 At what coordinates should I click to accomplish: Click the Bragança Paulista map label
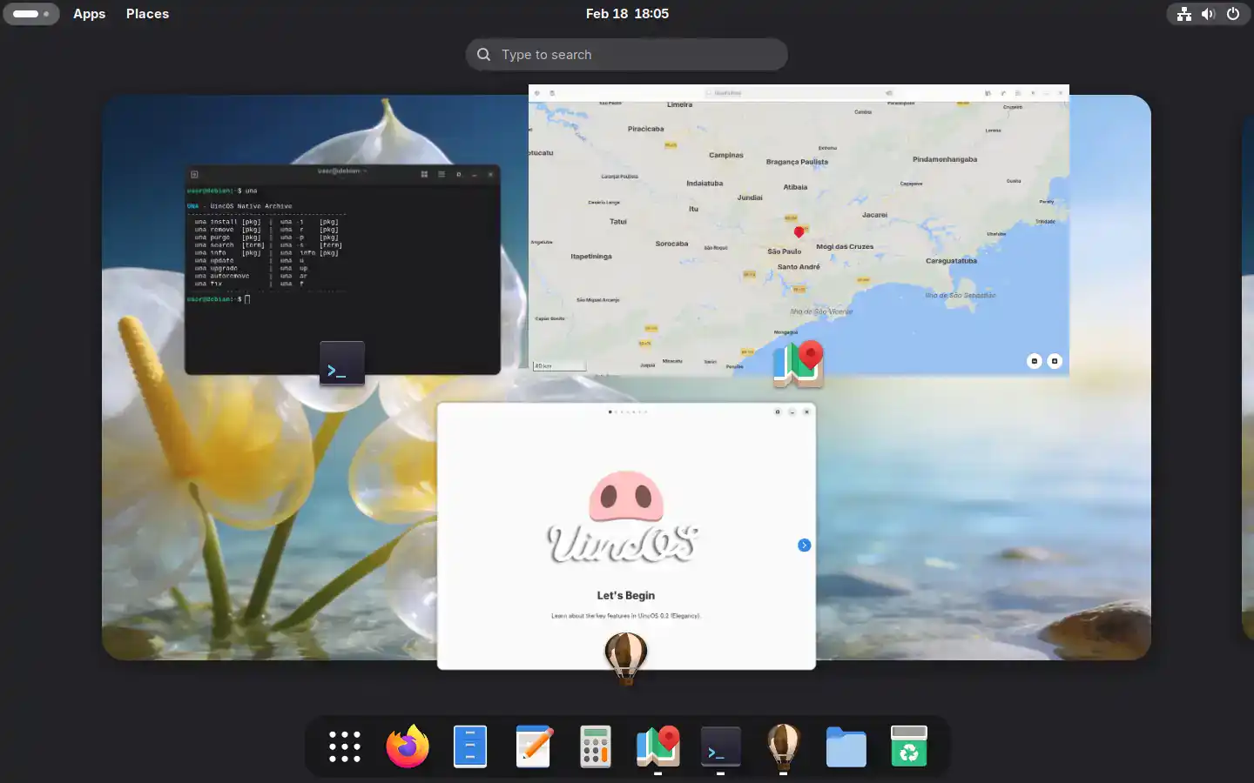pos(797,162)
